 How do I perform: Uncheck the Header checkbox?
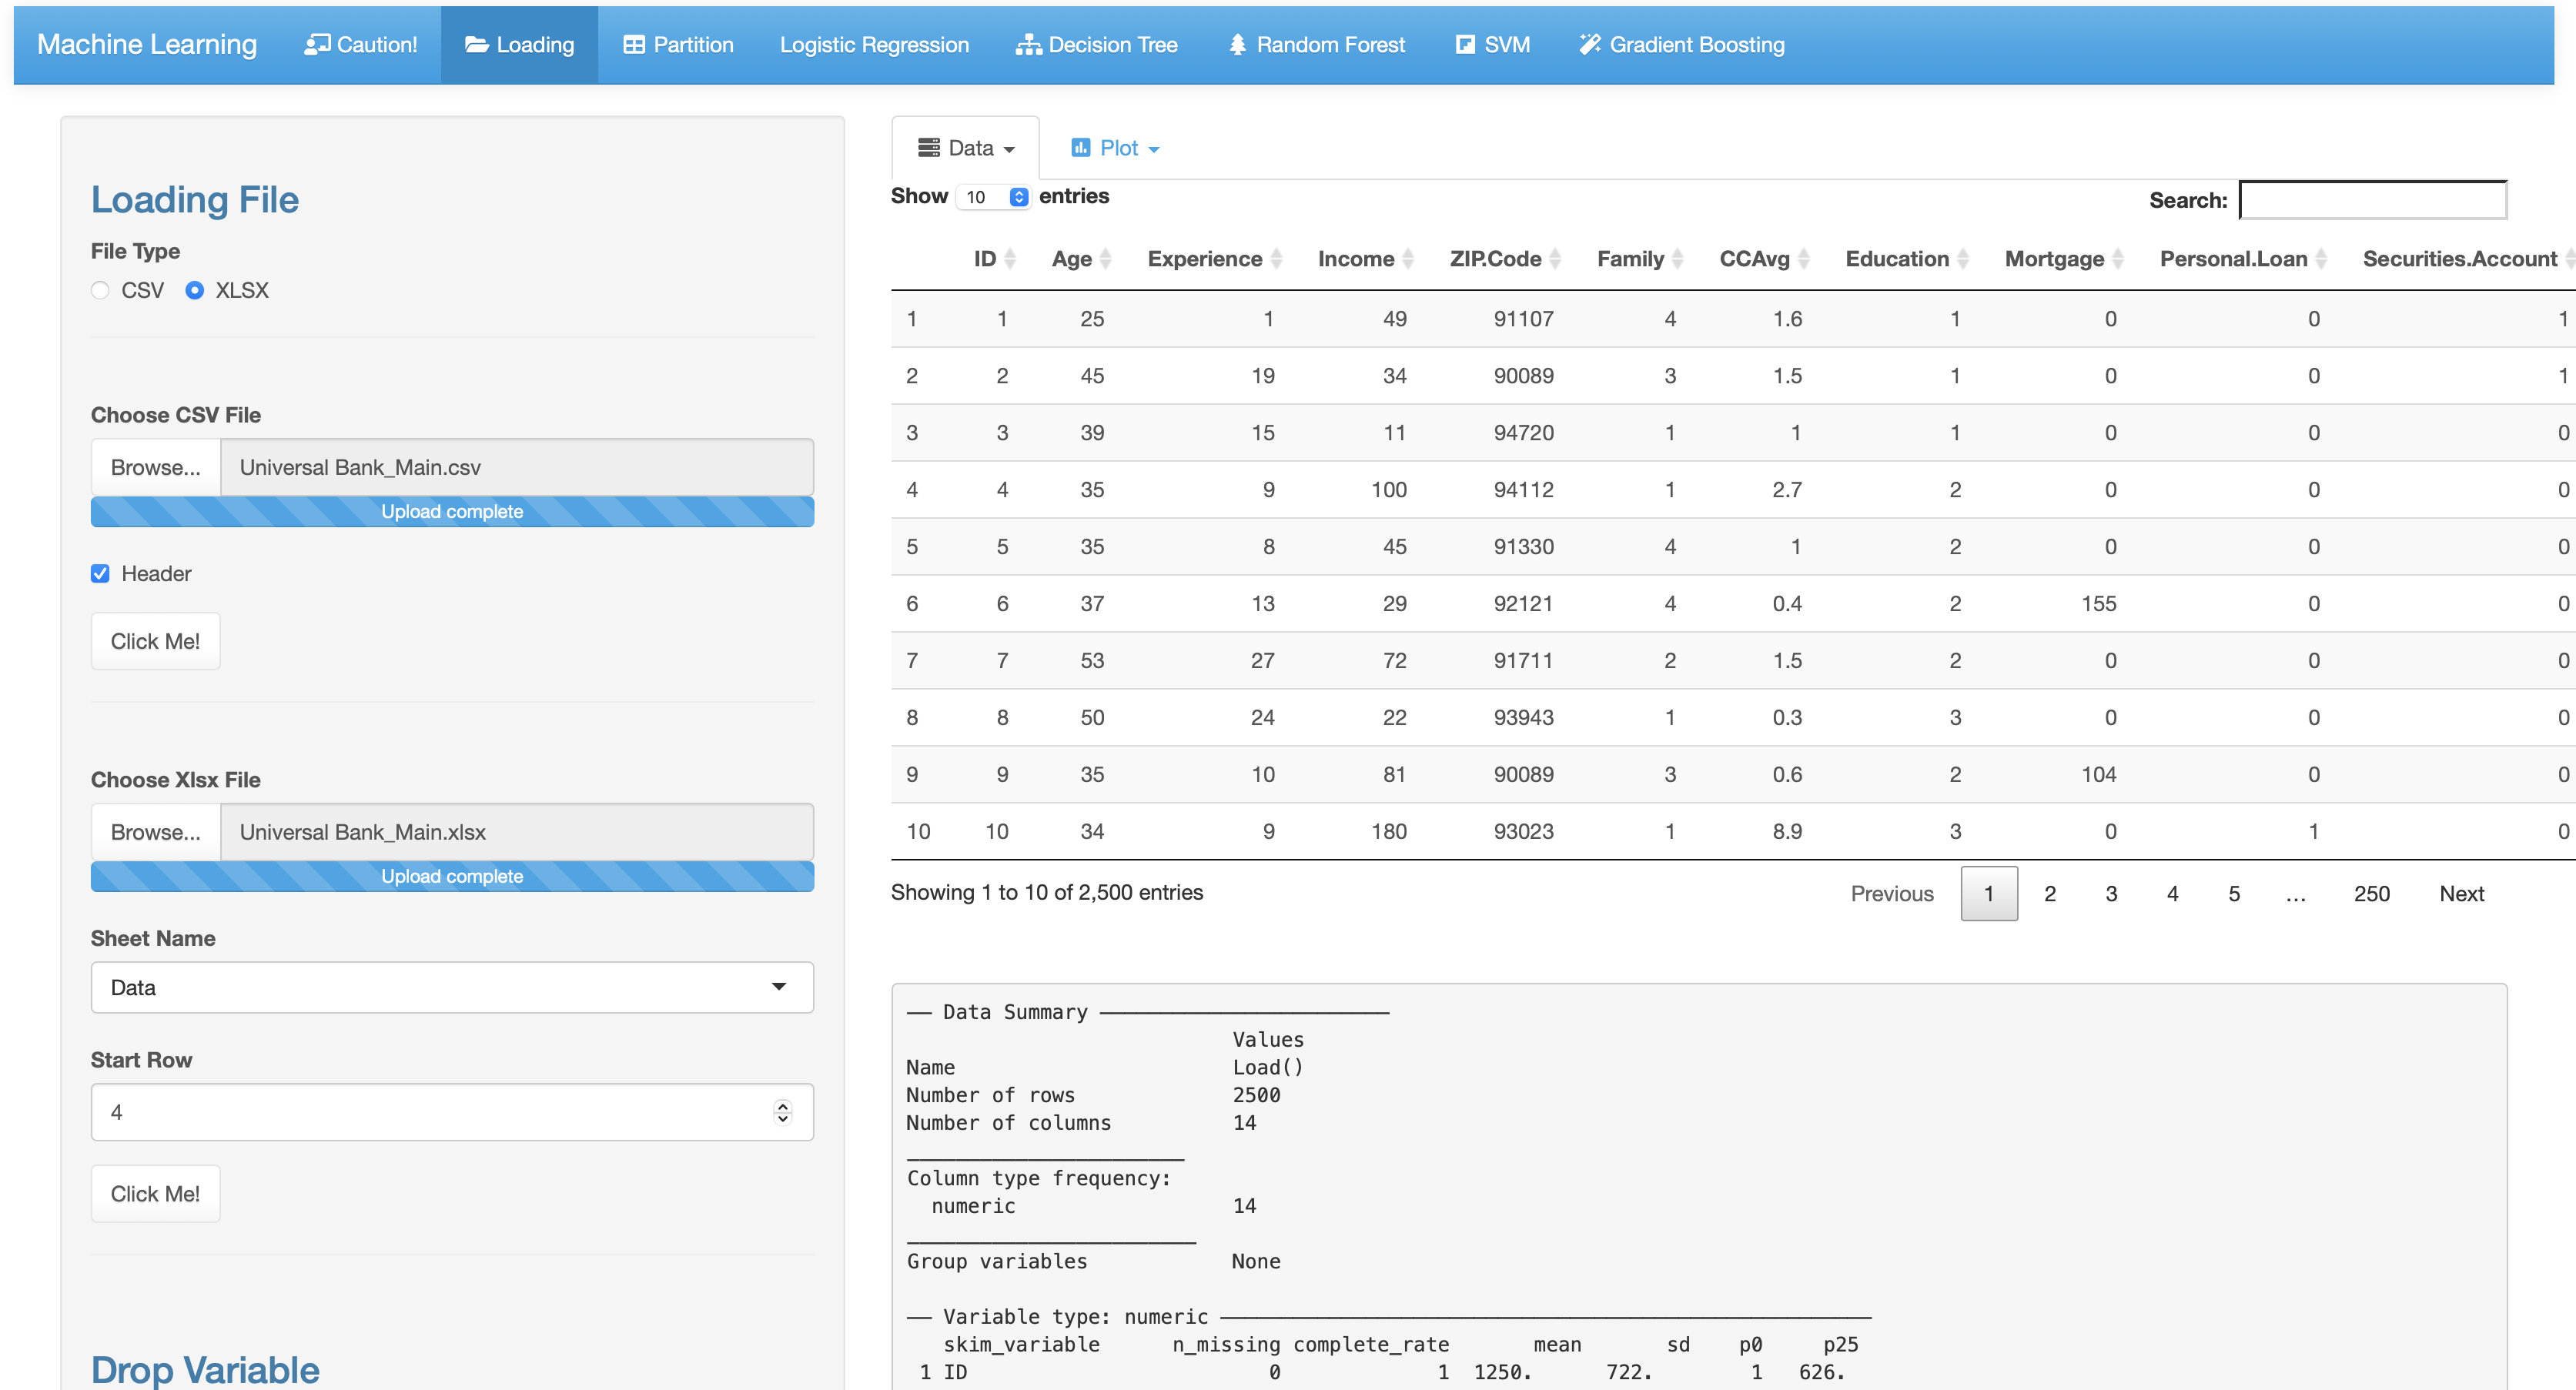coord(100,574)
